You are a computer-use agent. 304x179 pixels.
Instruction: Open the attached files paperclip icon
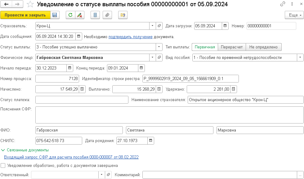coord(107,15)
